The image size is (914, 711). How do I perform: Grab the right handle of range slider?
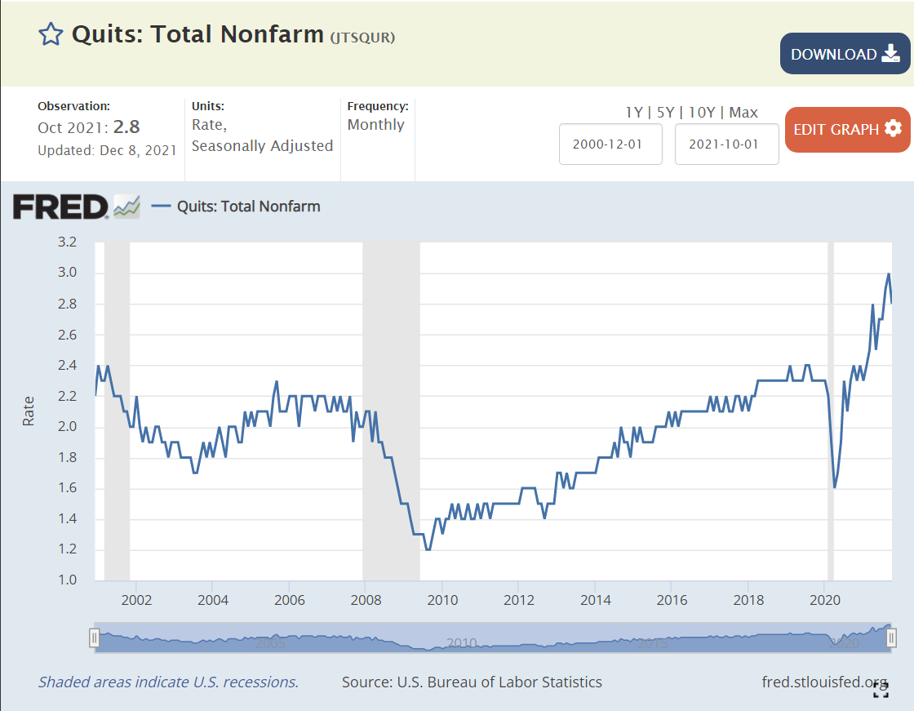click(891, 638)
